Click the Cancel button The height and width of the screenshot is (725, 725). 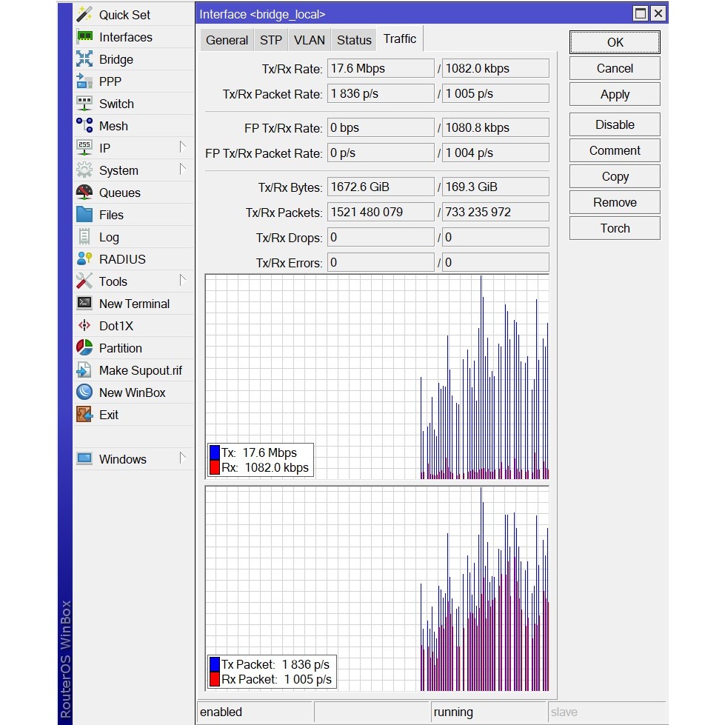615,68
